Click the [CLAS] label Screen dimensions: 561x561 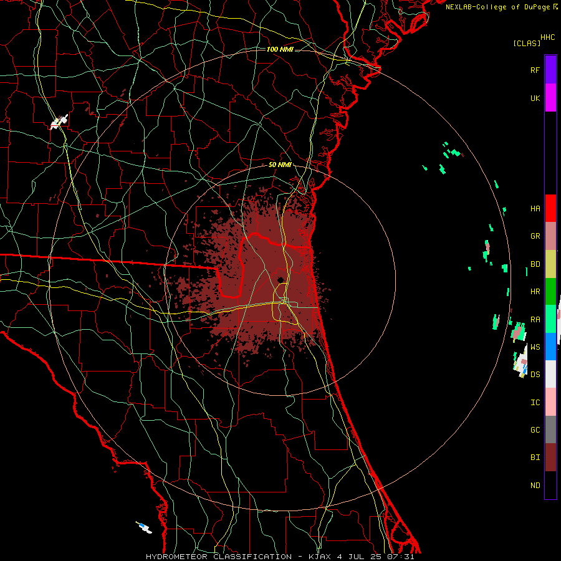[527, 44]
